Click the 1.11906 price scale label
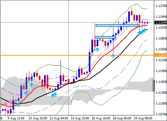The image size is (167, 121). 161,71
